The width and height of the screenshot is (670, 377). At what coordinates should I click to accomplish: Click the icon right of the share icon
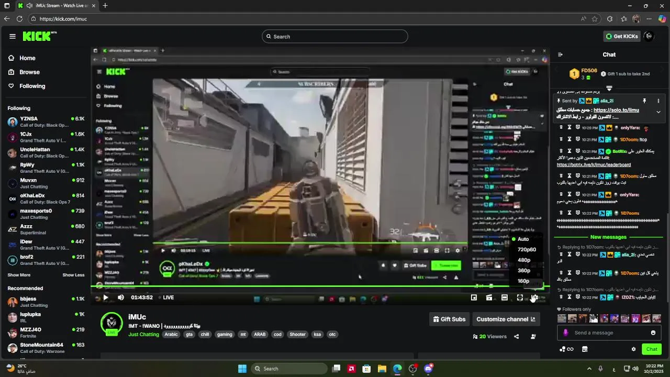pyautogui.click(x=533, y=337)
